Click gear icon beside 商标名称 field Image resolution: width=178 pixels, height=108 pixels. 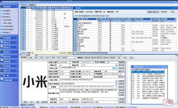[116, 65]
